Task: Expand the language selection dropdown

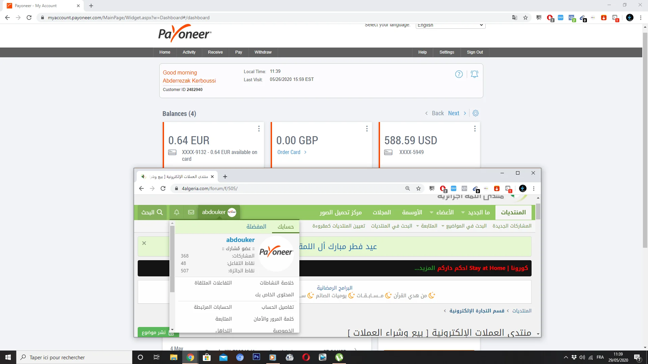Action: (x=450, y=25)
